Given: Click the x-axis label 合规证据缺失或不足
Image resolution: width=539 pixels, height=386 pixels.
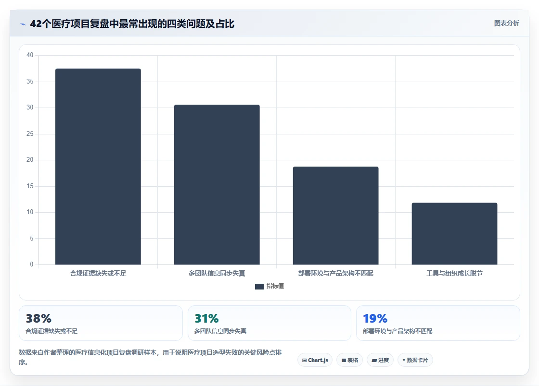Looking at the screenshot, I should click(x=98, y=273).
